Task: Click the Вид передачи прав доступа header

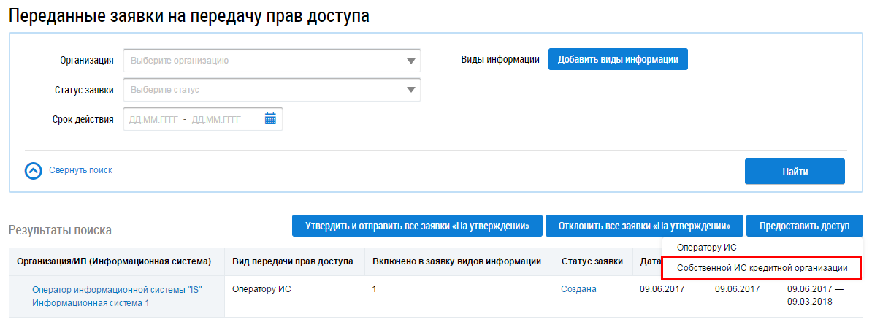Action: click(293, 261)
